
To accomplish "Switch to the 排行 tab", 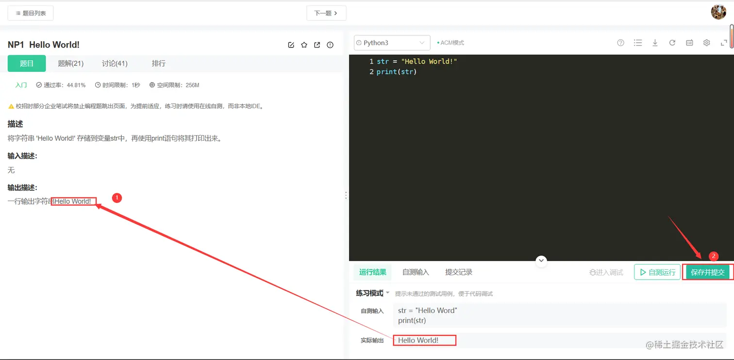I will (159, 64).
